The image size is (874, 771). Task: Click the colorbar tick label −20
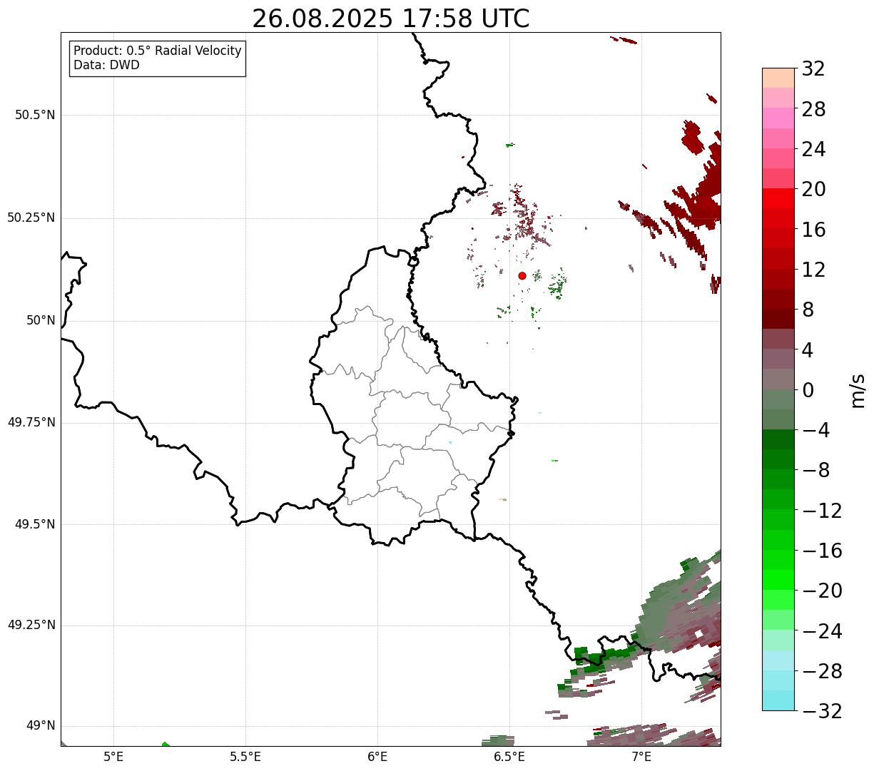(x=822, y=591)
